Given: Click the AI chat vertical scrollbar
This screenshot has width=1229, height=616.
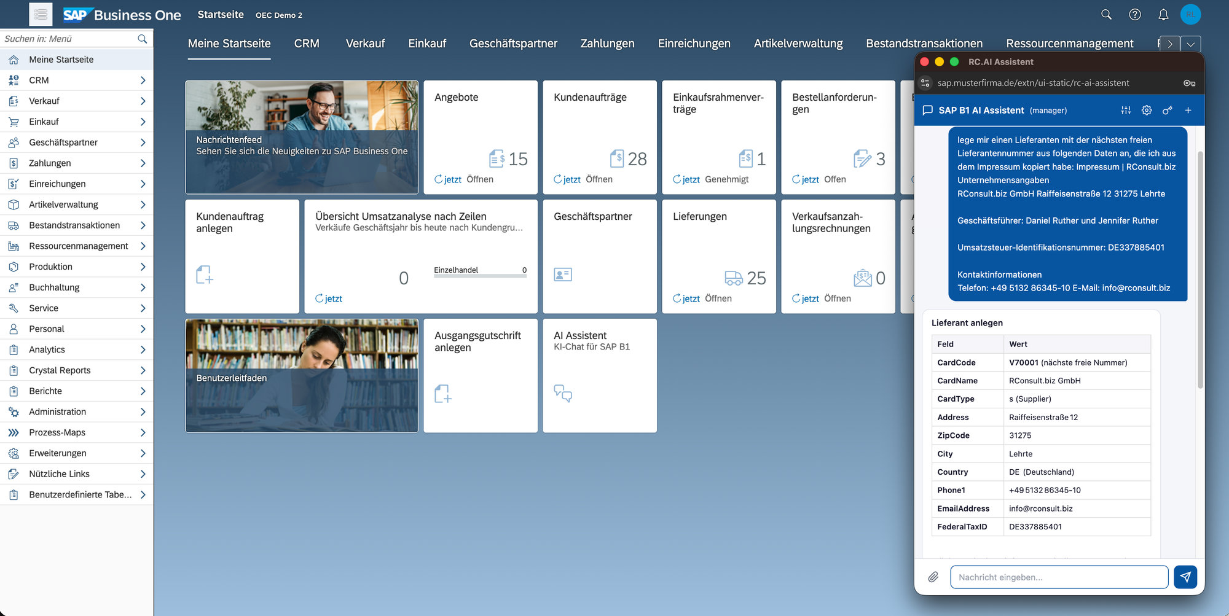Looking at the screenshot, I should (x=1200, y=270).
